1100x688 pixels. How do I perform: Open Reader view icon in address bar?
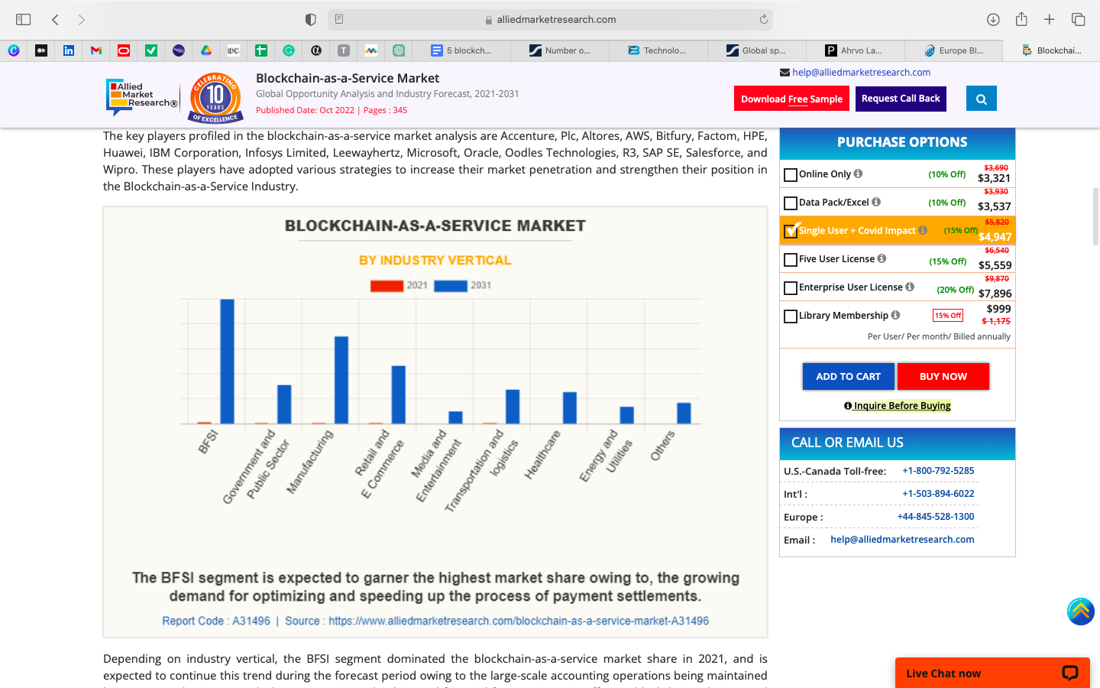pos(339,19)
